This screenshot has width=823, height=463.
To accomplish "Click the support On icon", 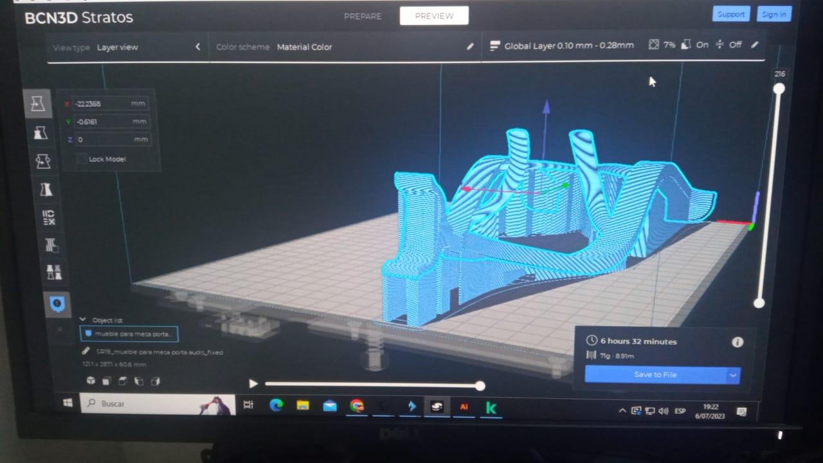I will (686, 45).
